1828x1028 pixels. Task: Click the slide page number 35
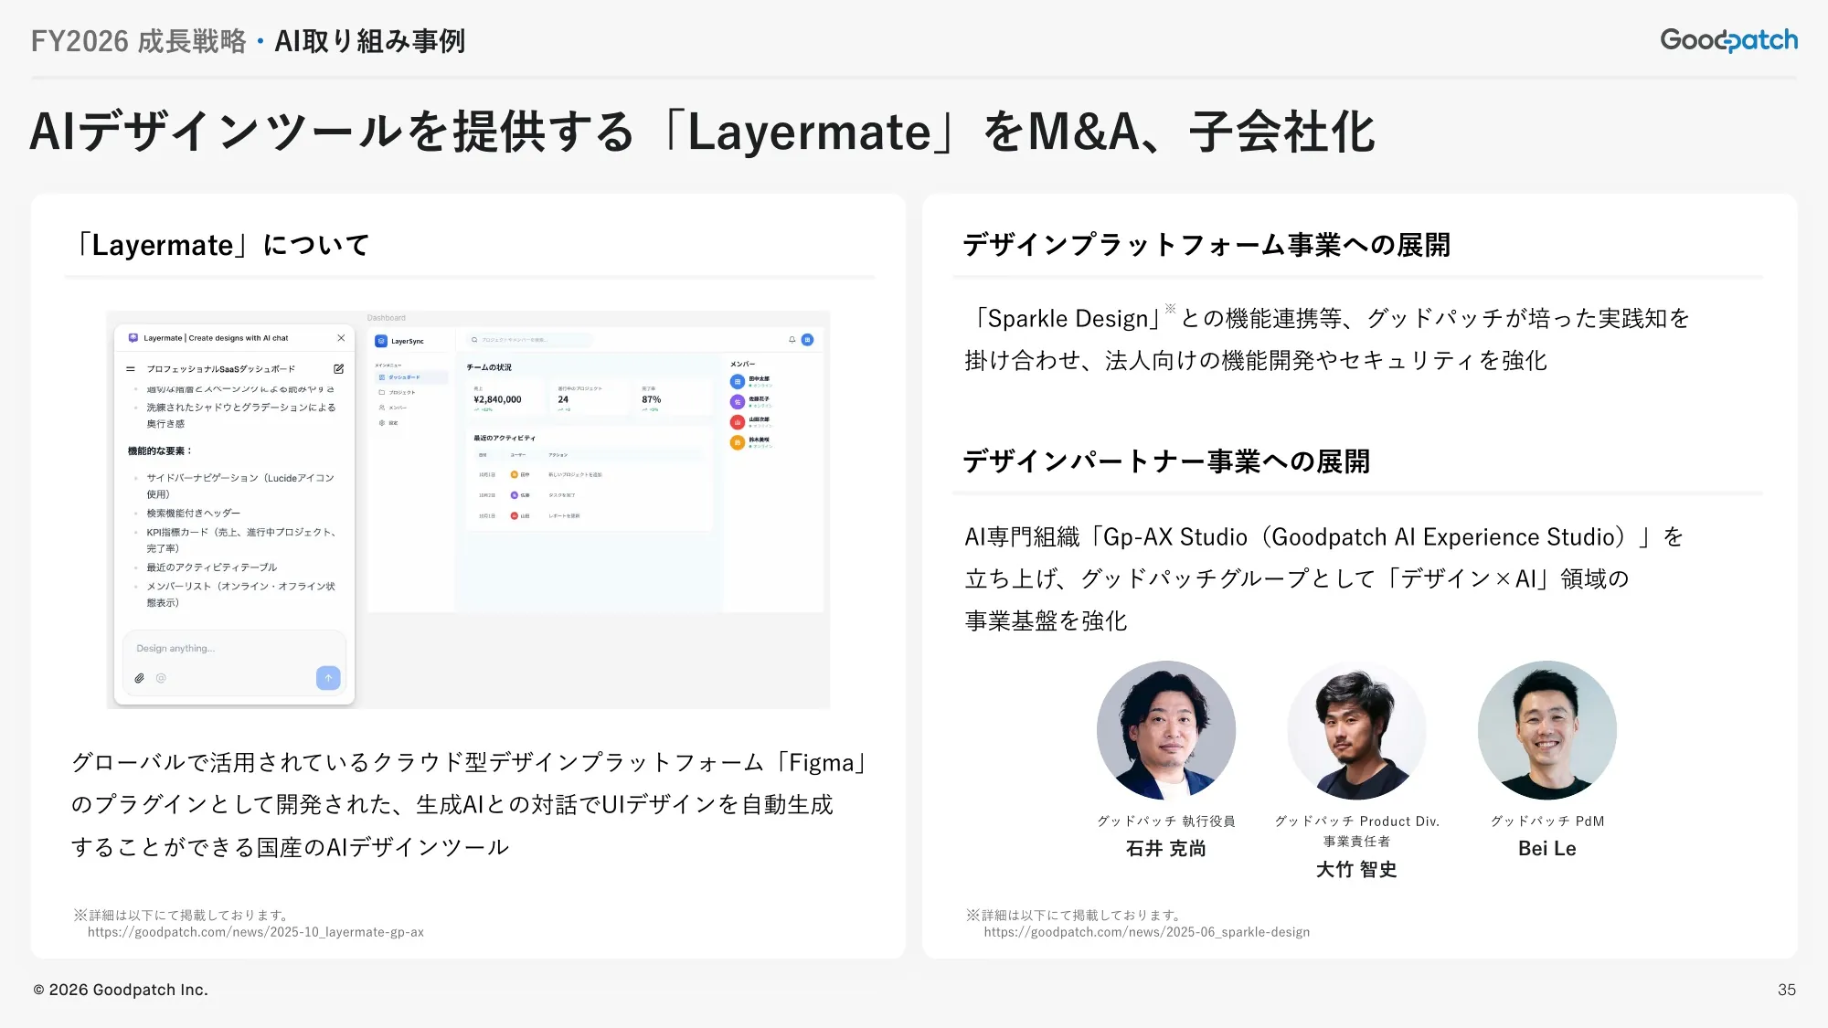(x=1787, y=990)
